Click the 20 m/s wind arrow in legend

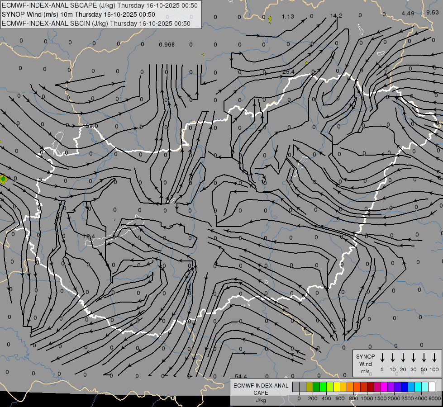coord(403,358)
